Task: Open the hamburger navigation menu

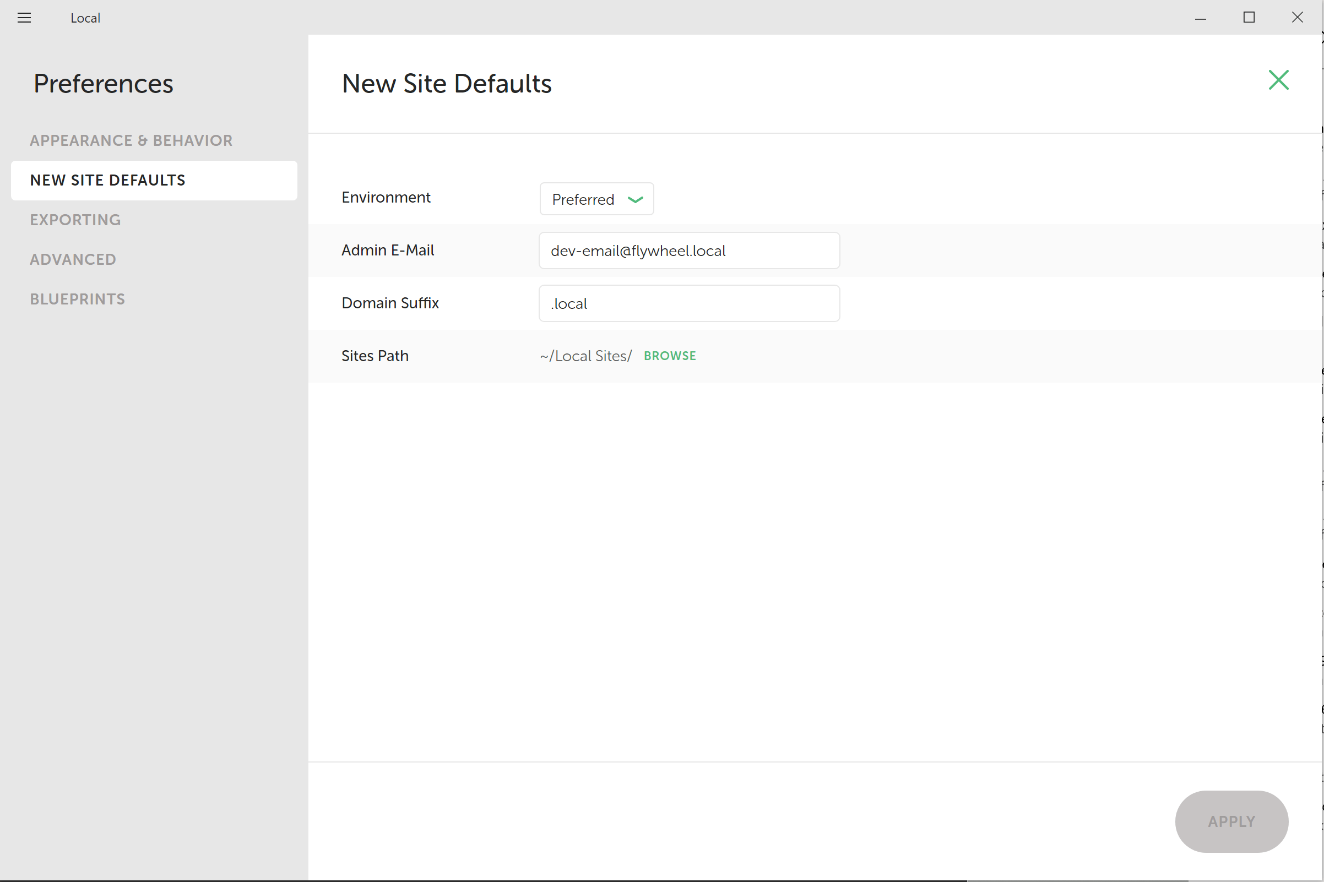Action: (24, 18)
